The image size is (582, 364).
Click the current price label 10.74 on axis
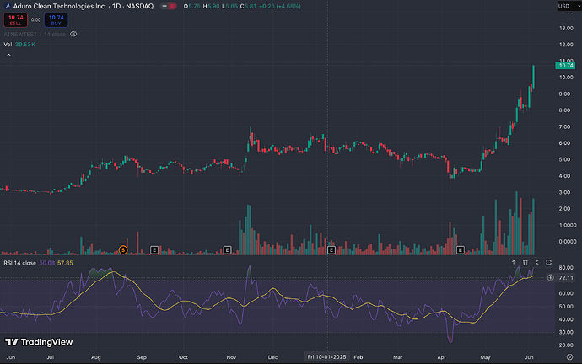tap(565, 65)
